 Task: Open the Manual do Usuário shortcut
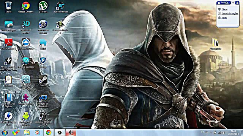pyautogui.click(x=43, y=27)
